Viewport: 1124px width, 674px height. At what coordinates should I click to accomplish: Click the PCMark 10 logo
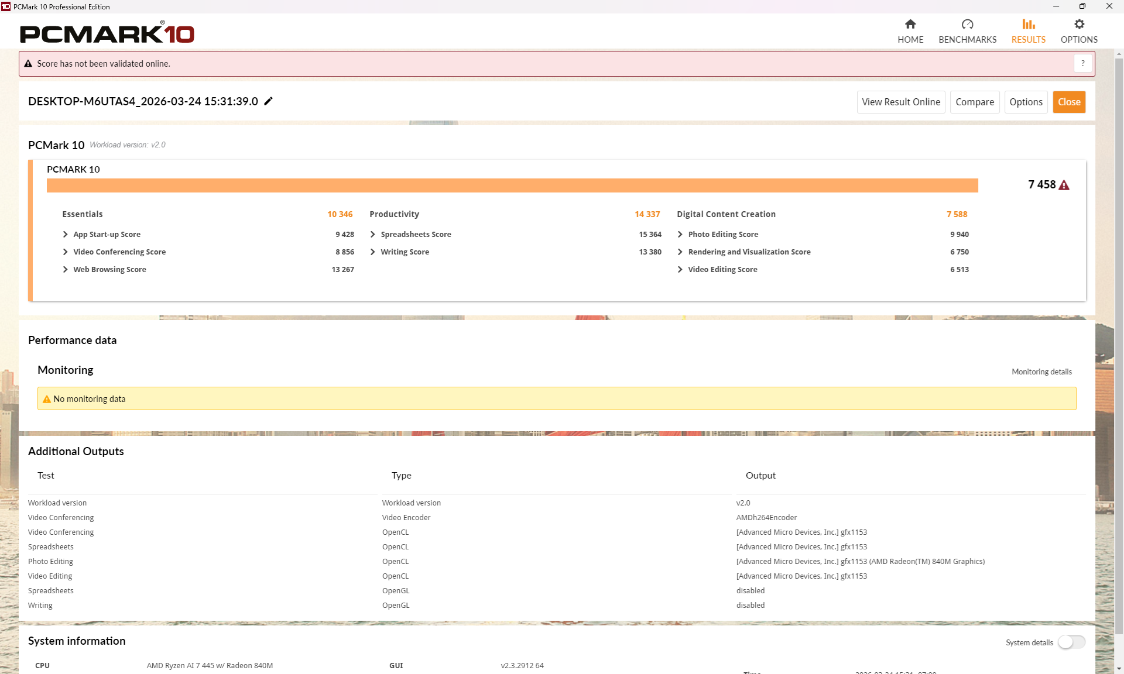pos(107,33)
